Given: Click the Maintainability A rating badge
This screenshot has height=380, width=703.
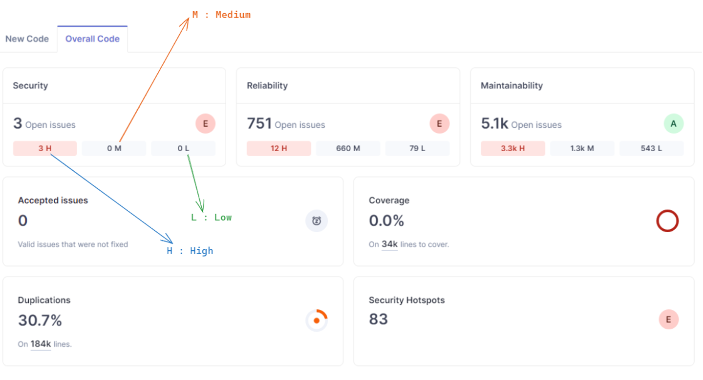Looking at the screenshot, I should pyautogui.click(x=673, y=124).
